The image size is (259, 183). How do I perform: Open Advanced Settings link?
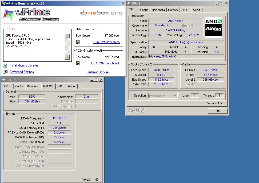(x=22, y=72)
